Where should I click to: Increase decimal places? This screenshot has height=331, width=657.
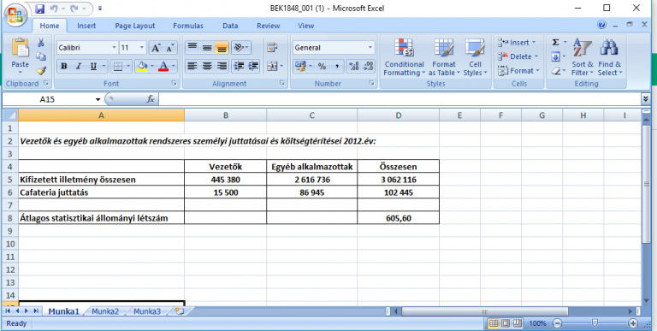pyautogui.click(x=354, y=66)
